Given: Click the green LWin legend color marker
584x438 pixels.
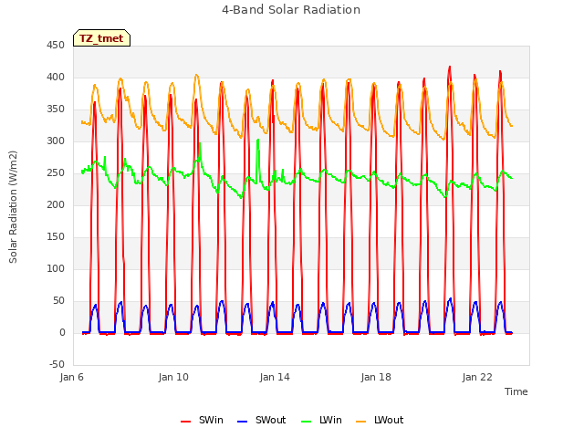Looking at the screenshot, I should 306,422.
